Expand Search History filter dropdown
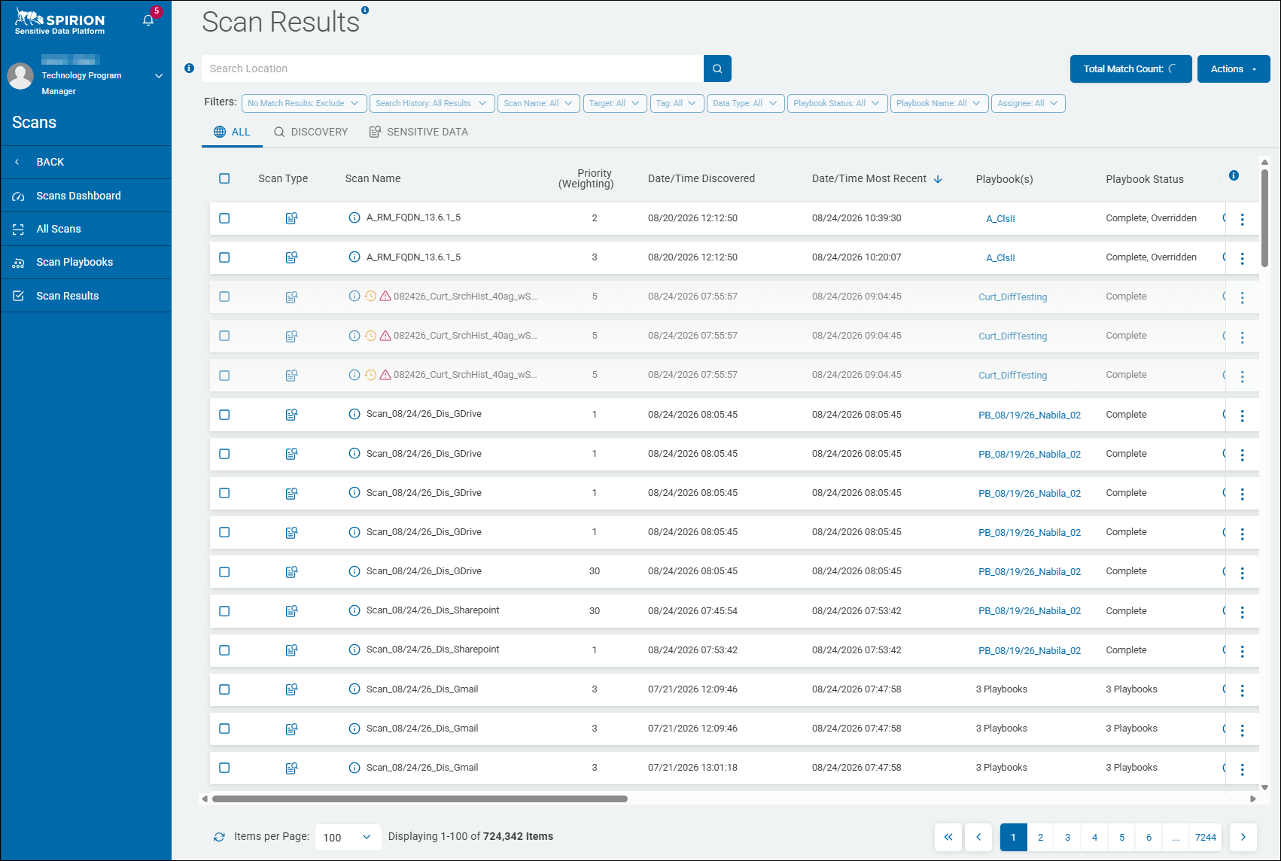1281x861 pixels. (432, 103)
